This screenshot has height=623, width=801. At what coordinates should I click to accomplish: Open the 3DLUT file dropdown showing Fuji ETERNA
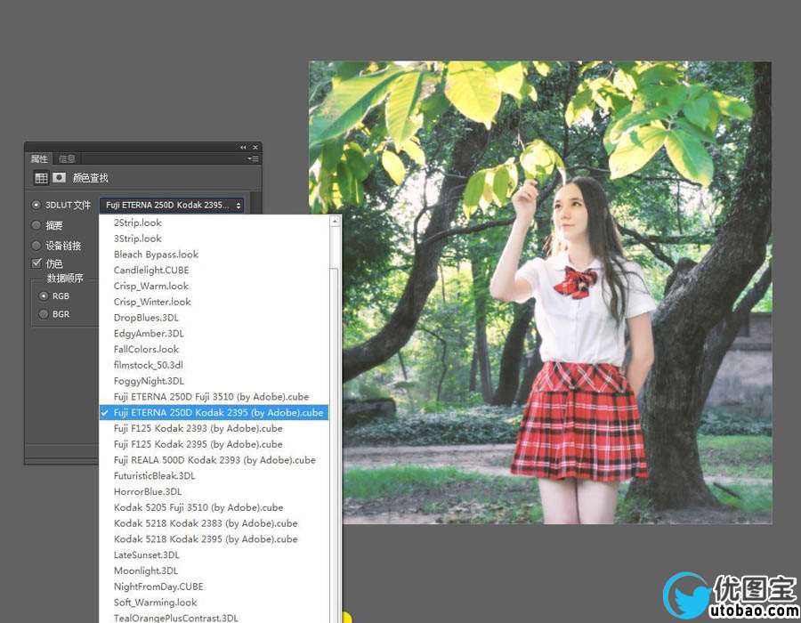point(172,205)
